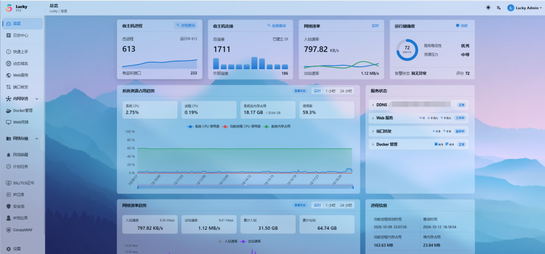This screenshot has height=254, width=545.
Task: Launch Web终端 terminal icon in sidebar
Action: tap(9, 122)
